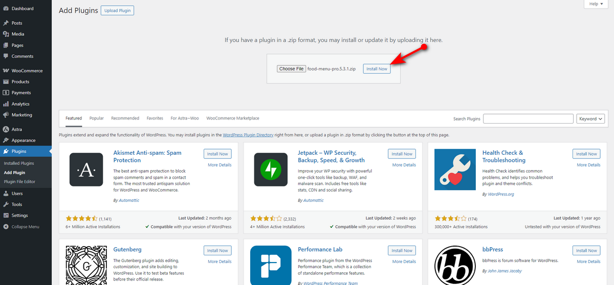Image resolution: width=614 pixels, height=285 pixels.
Task: Click the Choose File button
Action: tap(292, 69)
